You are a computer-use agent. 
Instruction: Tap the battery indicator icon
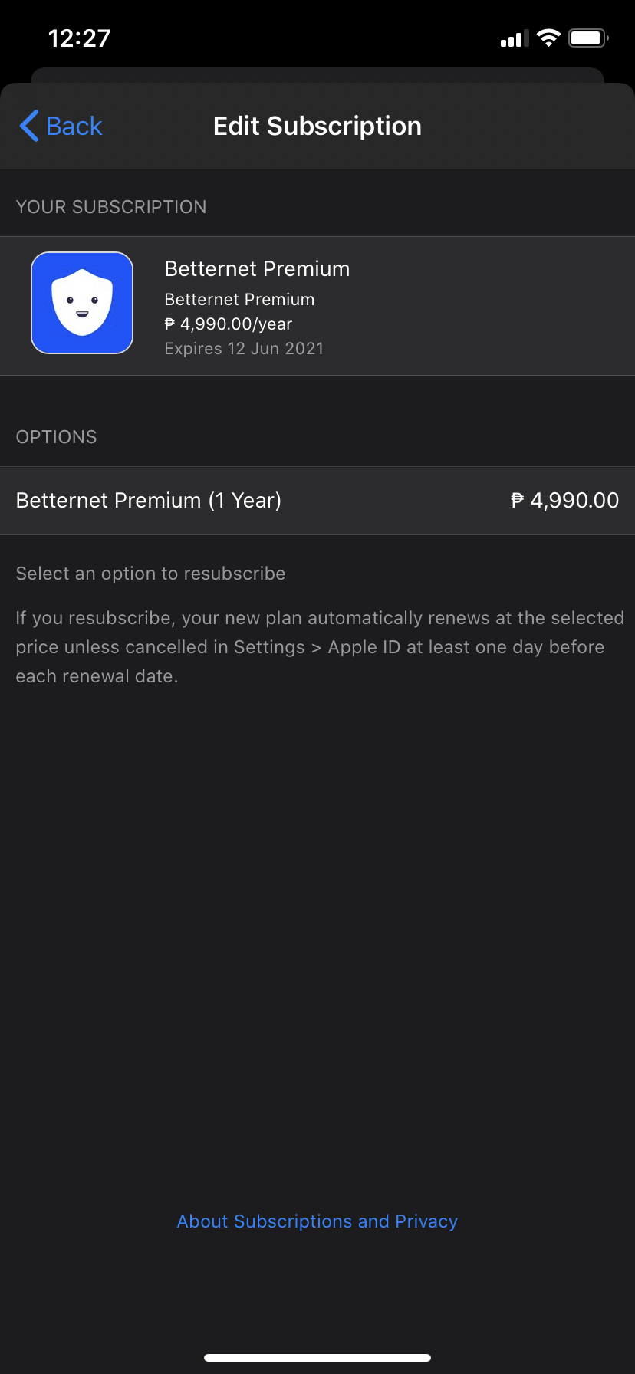click(588, 38)
